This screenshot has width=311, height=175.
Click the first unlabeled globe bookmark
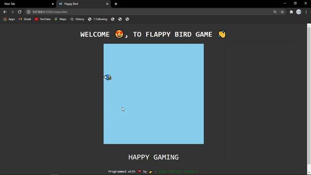[113, 19]
